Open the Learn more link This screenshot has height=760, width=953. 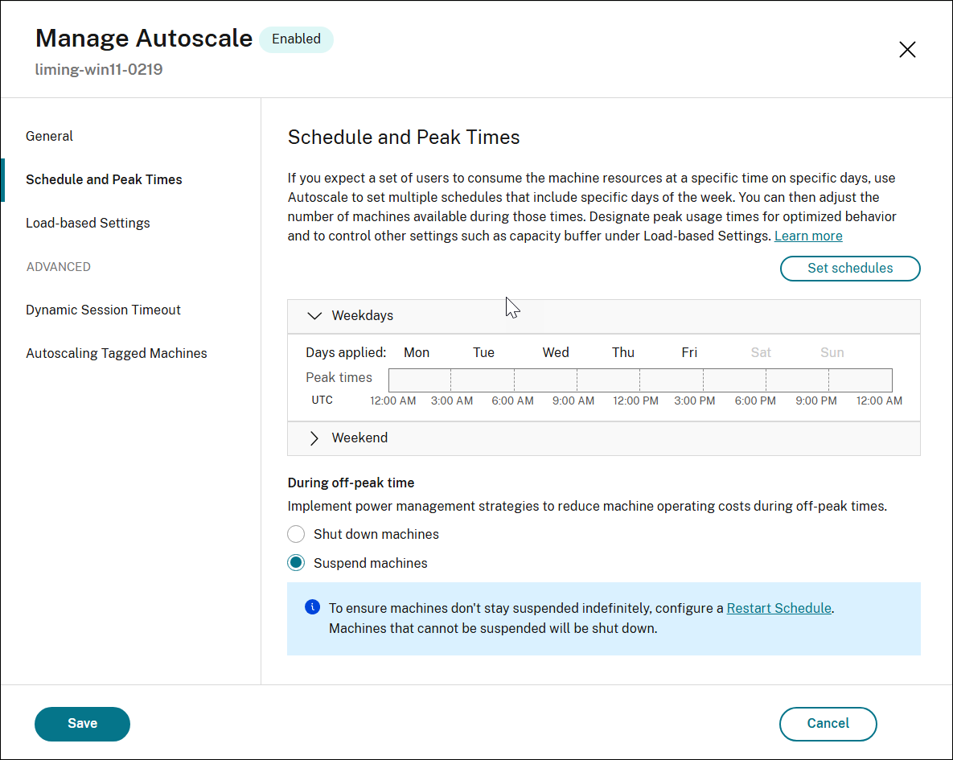807,236
